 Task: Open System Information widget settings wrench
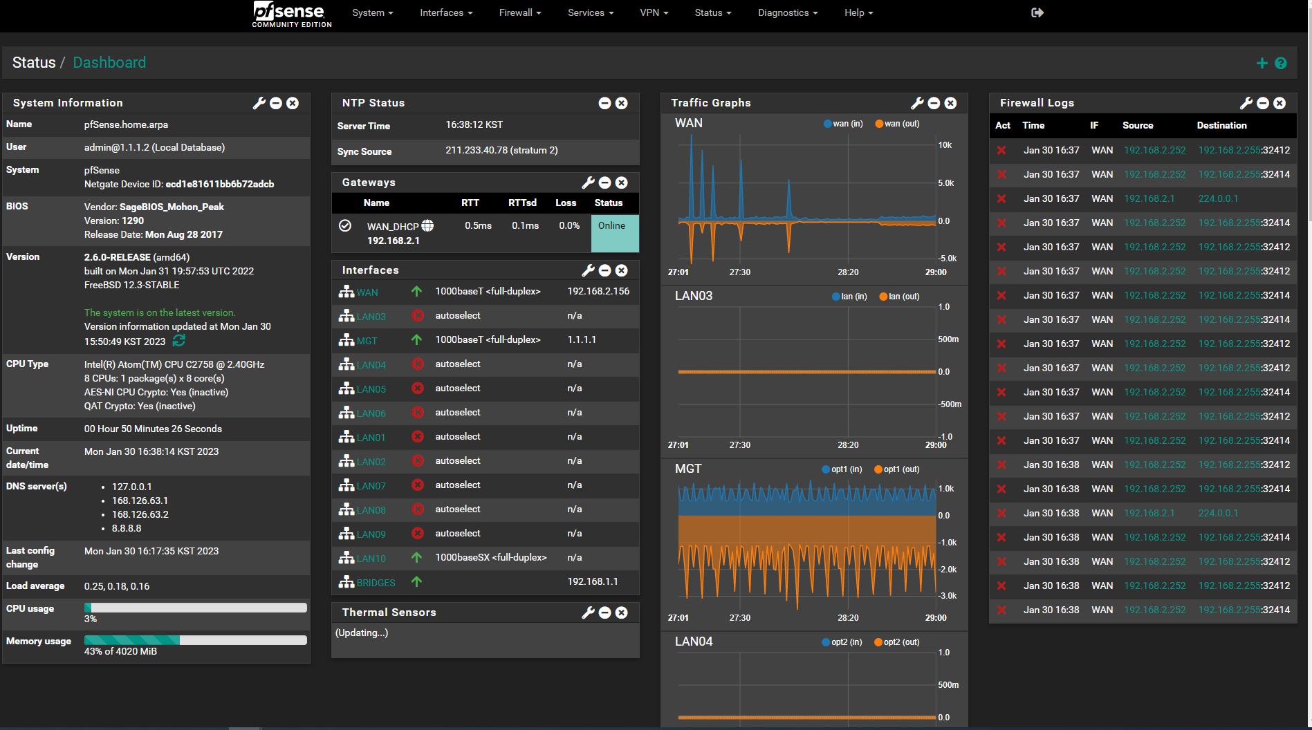pyautogui.click(x=259, y=103)
